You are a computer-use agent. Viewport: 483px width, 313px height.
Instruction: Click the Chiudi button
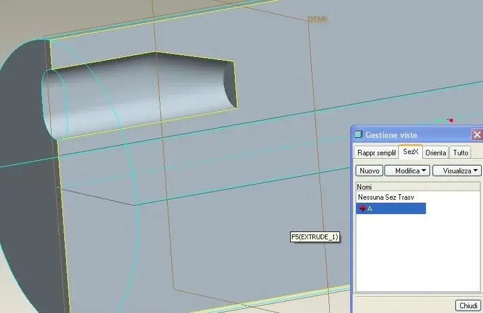pyautogui.click(x=468, y=305)
